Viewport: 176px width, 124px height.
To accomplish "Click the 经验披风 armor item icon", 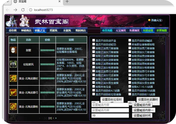I will point(13,64).
